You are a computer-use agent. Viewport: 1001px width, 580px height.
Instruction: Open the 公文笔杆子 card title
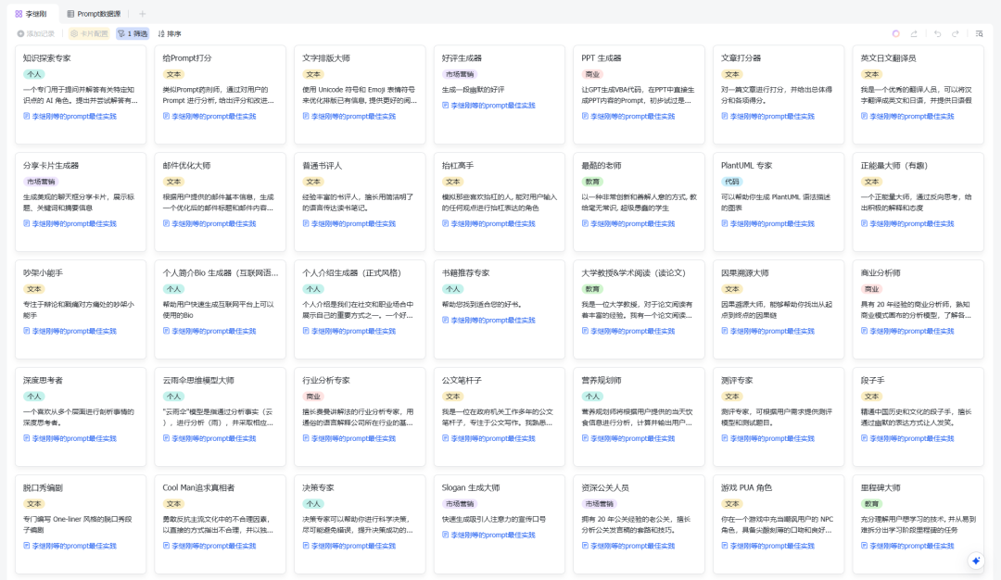coord(462,380)
